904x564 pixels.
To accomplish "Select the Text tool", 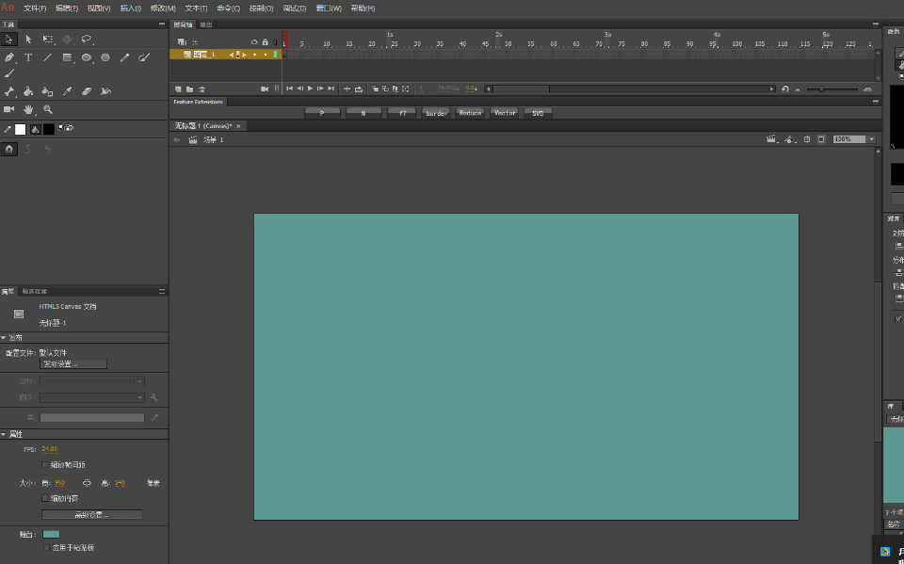I will [28, 57].
